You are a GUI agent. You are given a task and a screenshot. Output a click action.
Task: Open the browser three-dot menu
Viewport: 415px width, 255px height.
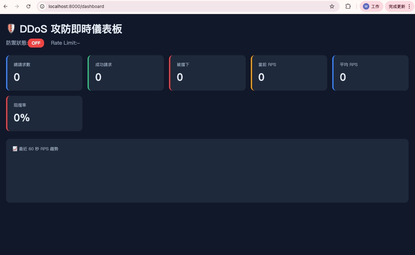[x=409, y=6]
